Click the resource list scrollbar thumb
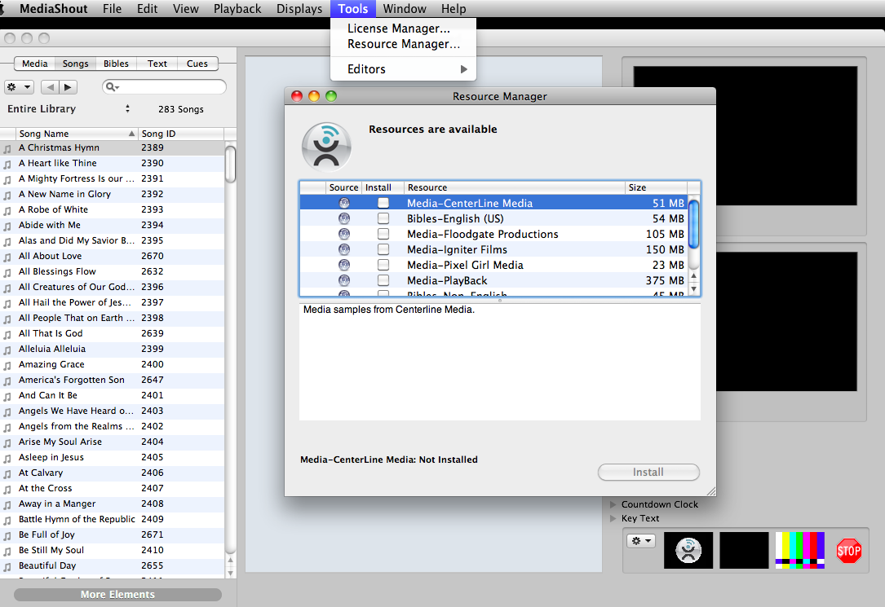Image resolution: width=885 pixels, height=607 pixels. (x=694, y=224)
